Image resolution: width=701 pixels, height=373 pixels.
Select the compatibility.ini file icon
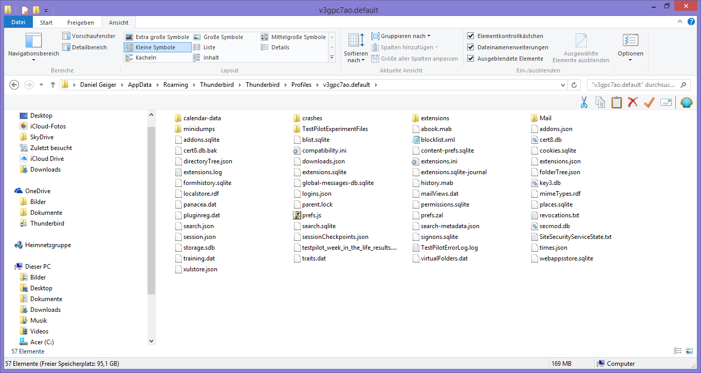297,151
